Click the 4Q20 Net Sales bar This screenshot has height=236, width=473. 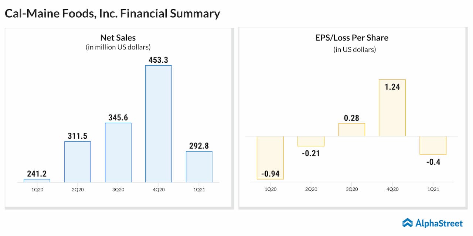click(159, 124)
